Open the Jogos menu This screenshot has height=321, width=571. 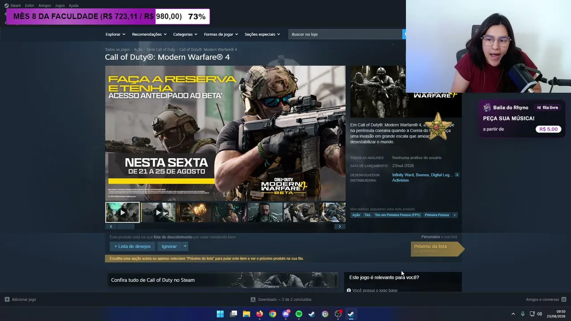[x=60, y=5]
